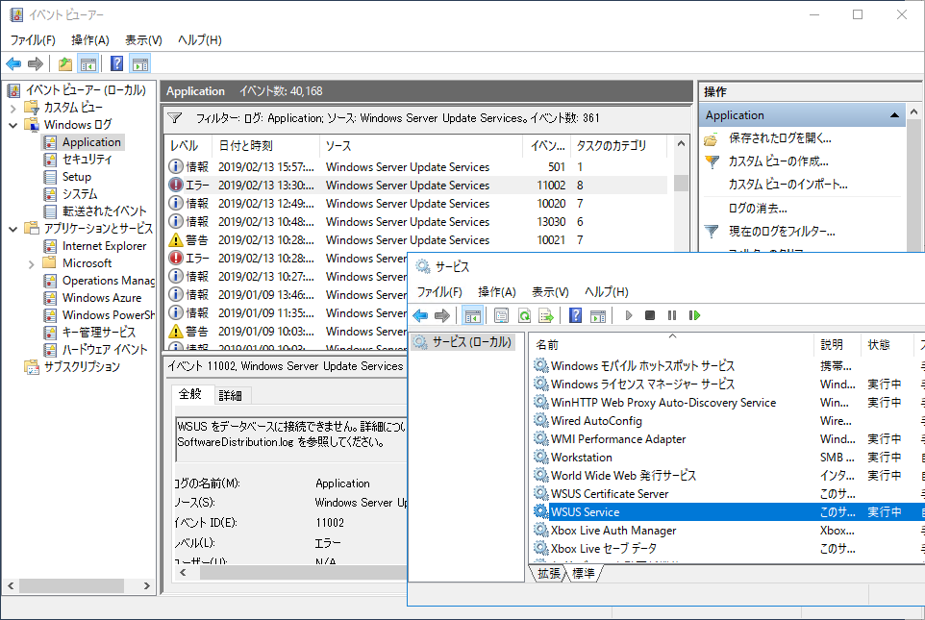Open ファイル menu in Event Viewer
The width and height of the screenshot is (925, 620).
tap(33, 40)
